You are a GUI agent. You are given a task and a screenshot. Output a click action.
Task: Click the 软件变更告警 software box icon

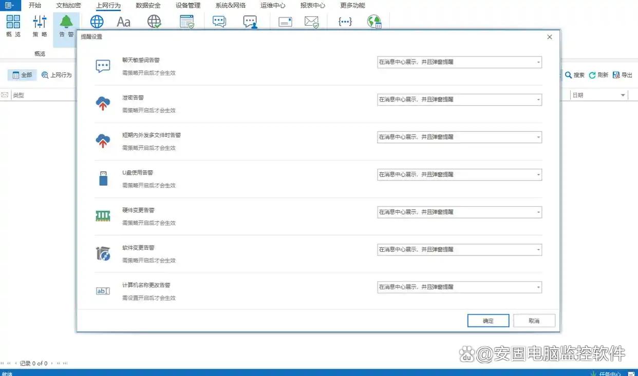(x=103, y=253)
